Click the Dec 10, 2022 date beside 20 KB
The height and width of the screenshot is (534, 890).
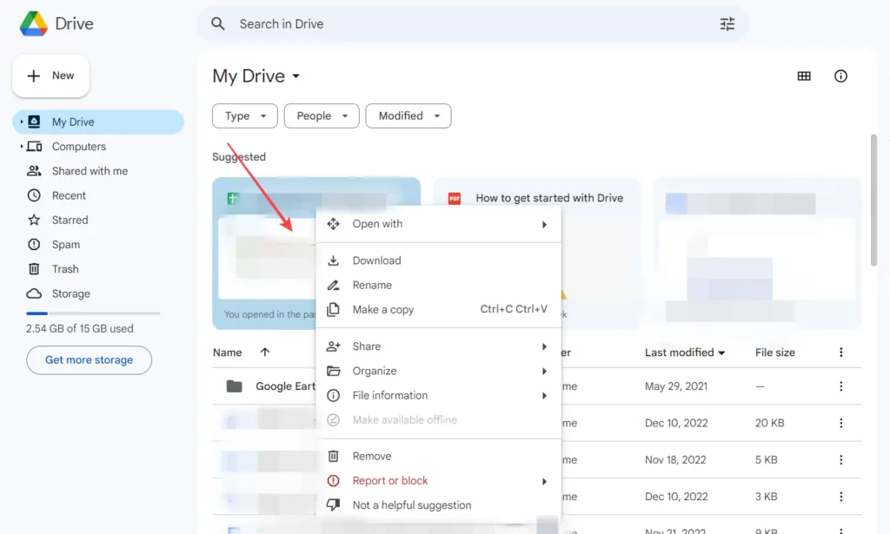point(676,423)
